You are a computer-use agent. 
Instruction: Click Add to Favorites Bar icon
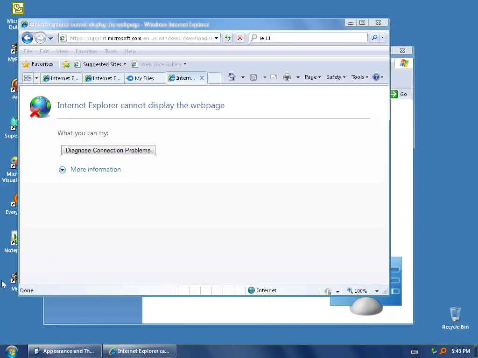(x=66, y=64)
